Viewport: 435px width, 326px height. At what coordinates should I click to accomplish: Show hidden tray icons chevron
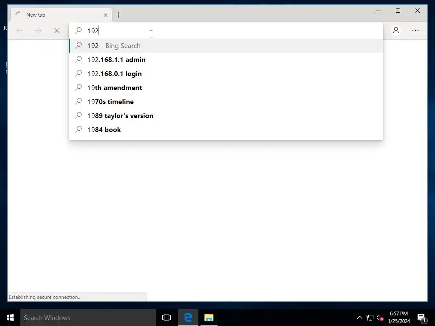pos(359,318)
